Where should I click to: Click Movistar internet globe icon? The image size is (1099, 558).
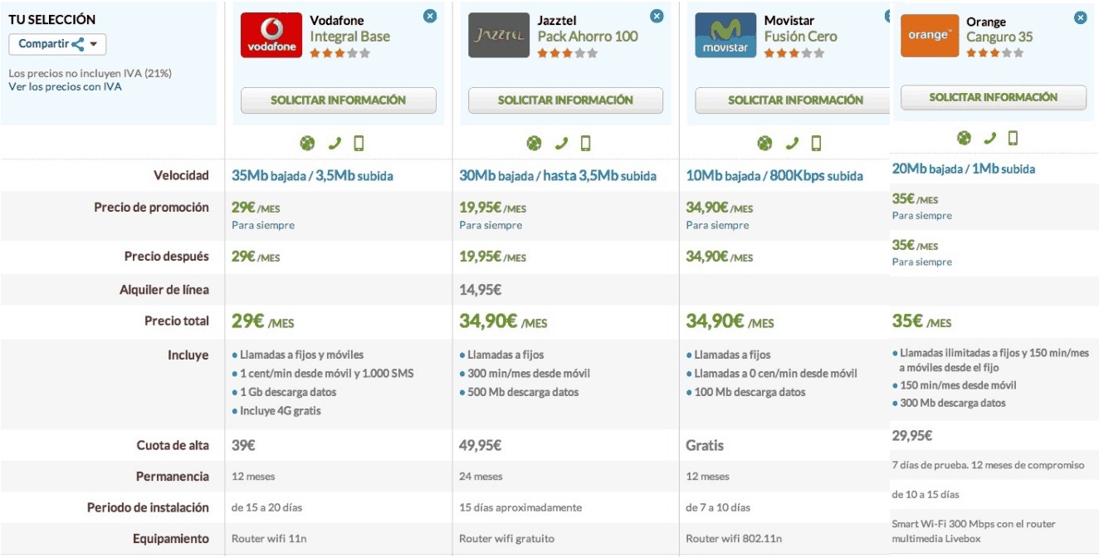tap(764, 144)
